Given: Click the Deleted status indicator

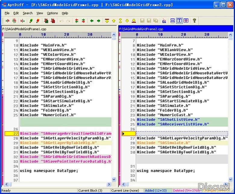Looking at the screenshot, I should coord(187,191).
